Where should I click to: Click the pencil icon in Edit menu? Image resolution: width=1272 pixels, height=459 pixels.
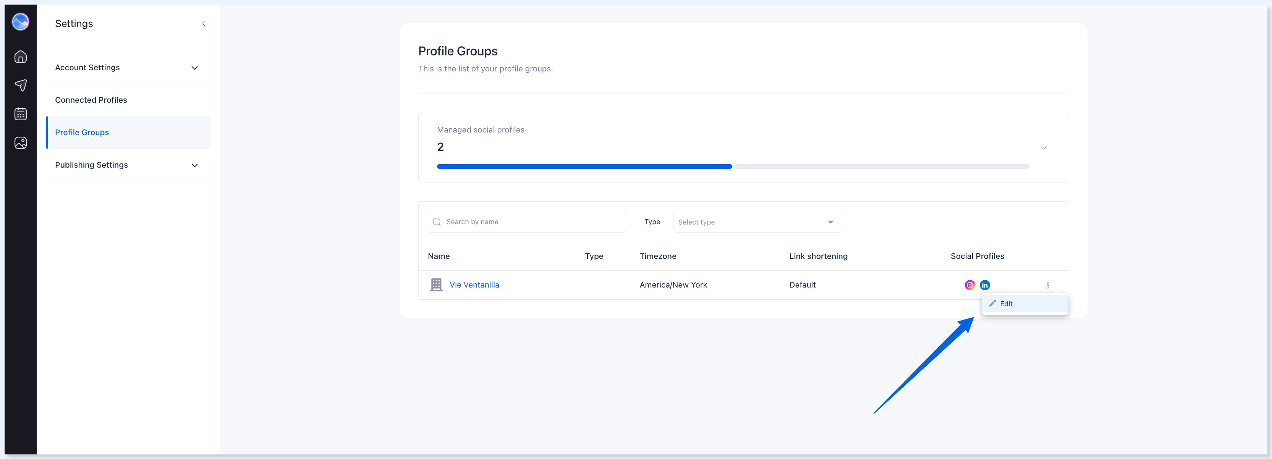coord(992,304)
